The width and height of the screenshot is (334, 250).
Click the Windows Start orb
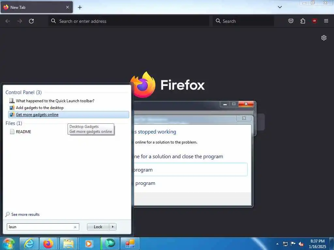pyautogui.click(x=8, y=243)
